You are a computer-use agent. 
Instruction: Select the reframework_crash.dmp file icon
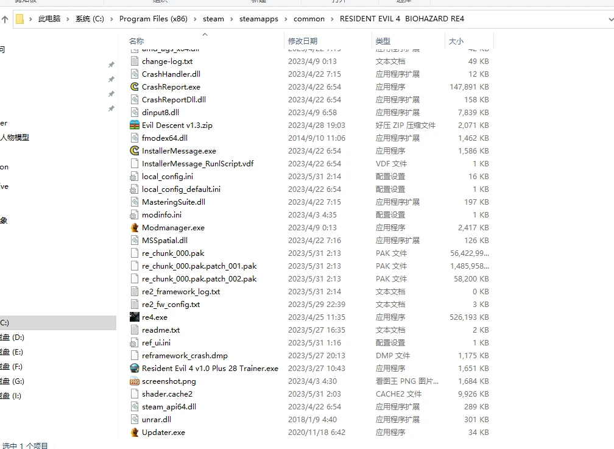(x=134, y=355)
